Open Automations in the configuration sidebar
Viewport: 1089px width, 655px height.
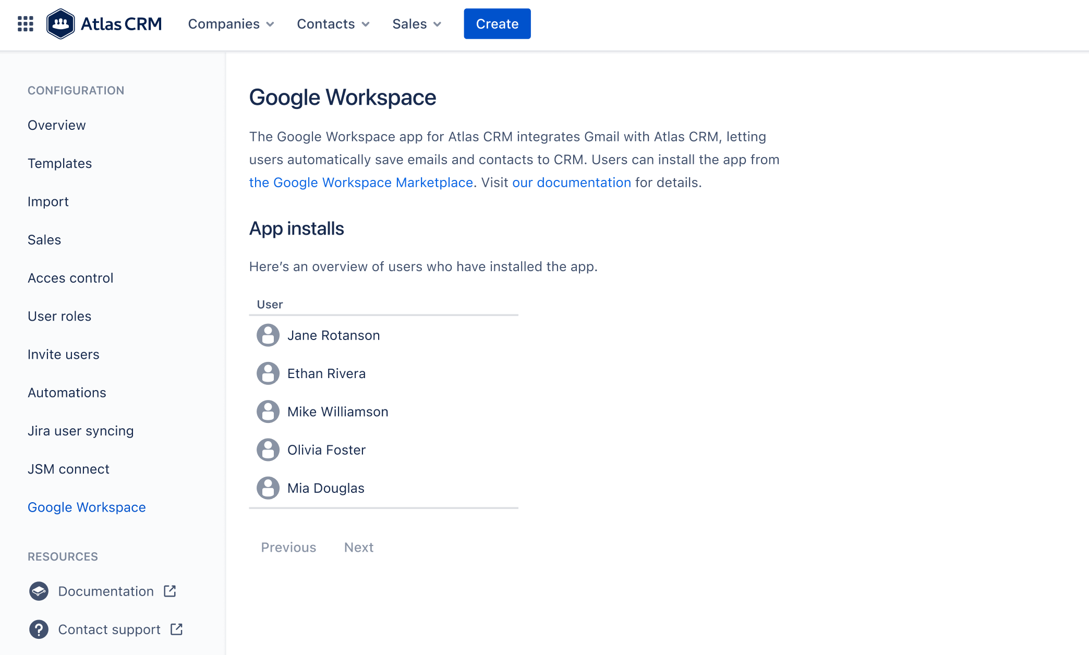coord(67,393)
